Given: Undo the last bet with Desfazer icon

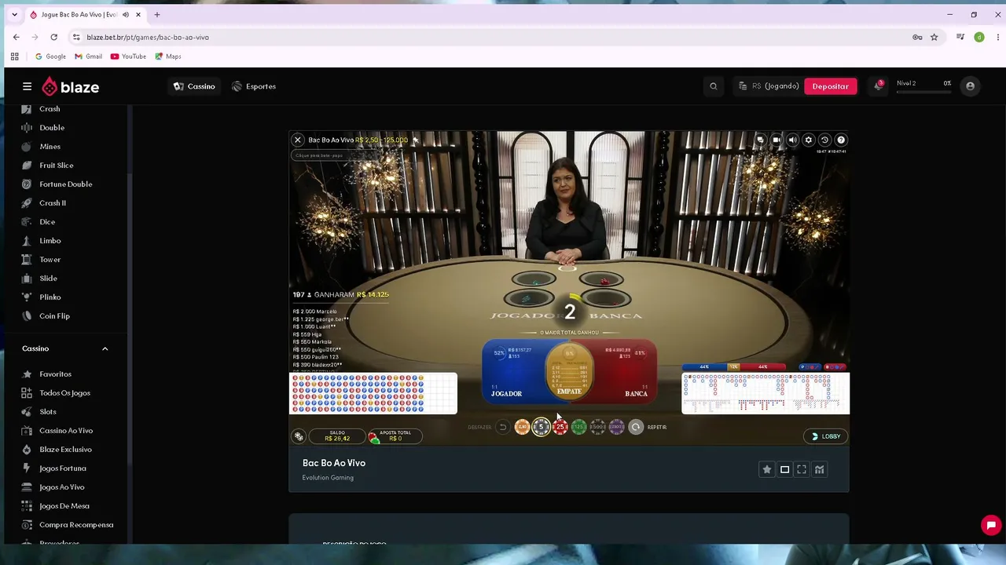Looking at the screenshot, I should coord(502,427).
